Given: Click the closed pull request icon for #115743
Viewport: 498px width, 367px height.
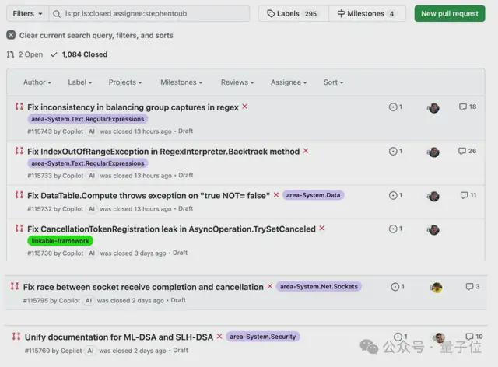Looking at the screenshot, I should point(19,107).
